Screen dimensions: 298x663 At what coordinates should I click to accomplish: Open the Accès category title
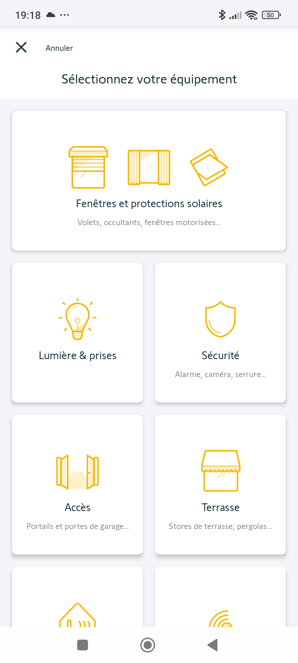pos(78,507)
